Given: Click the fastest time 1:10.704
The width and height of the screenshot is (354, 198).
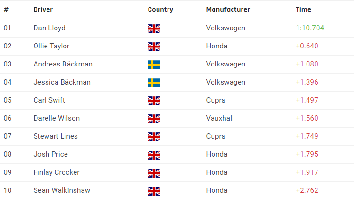Looking at the screenshot, I should 310,28.
